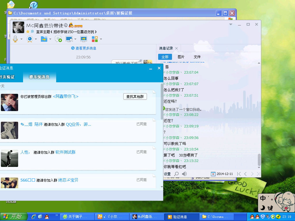Click the screen share icon
The width and height of the screenshot is (295, 221).
tap(84, 39)
